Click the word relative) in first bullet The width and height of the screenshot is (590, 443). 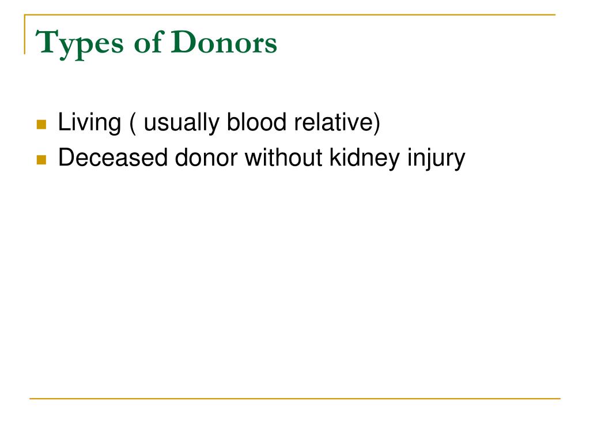tap(337, 122)
